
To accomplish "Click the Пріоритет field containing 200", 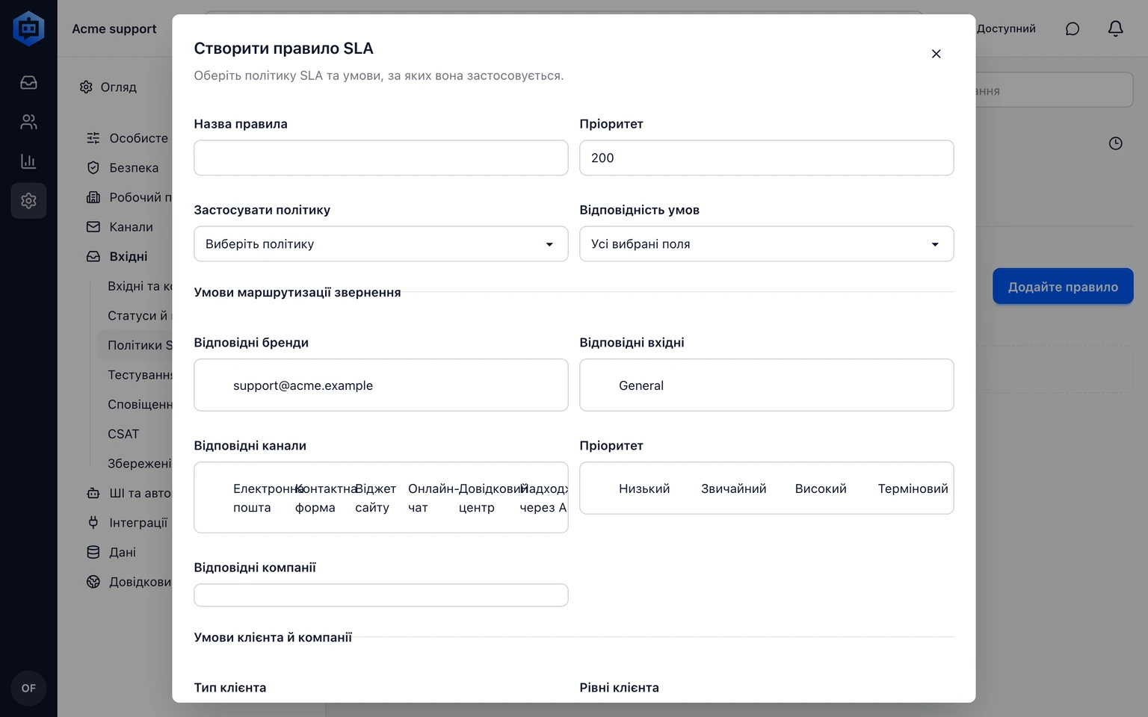I will click(x=767, y=158).
